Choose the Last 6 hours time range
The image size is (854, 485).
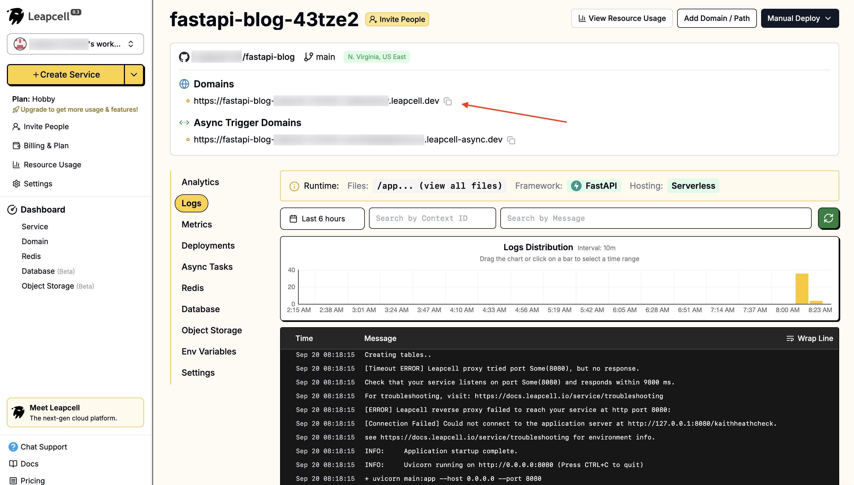coord(322,218)
